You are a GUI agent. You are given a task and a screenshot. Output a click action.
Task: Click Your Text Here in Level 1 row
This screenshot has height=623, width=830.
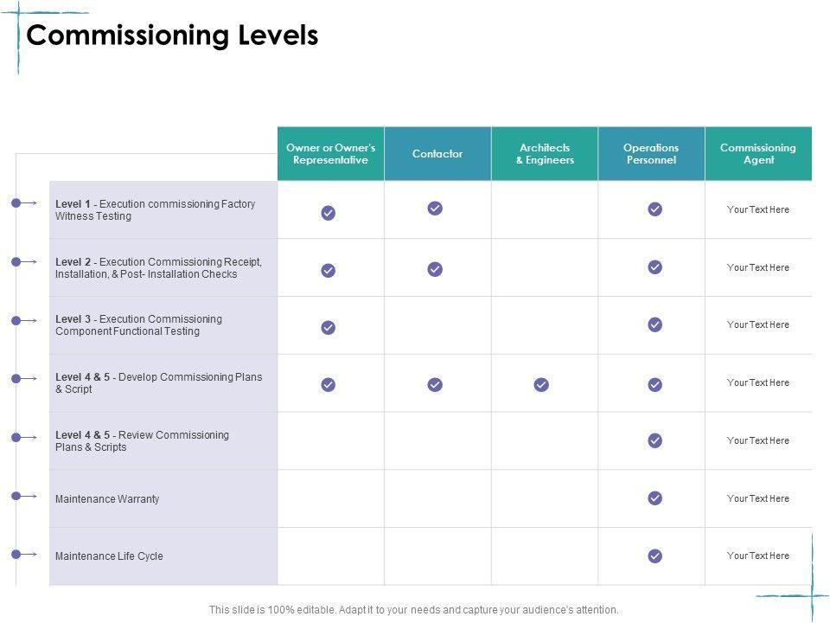(x=758, y=209)
